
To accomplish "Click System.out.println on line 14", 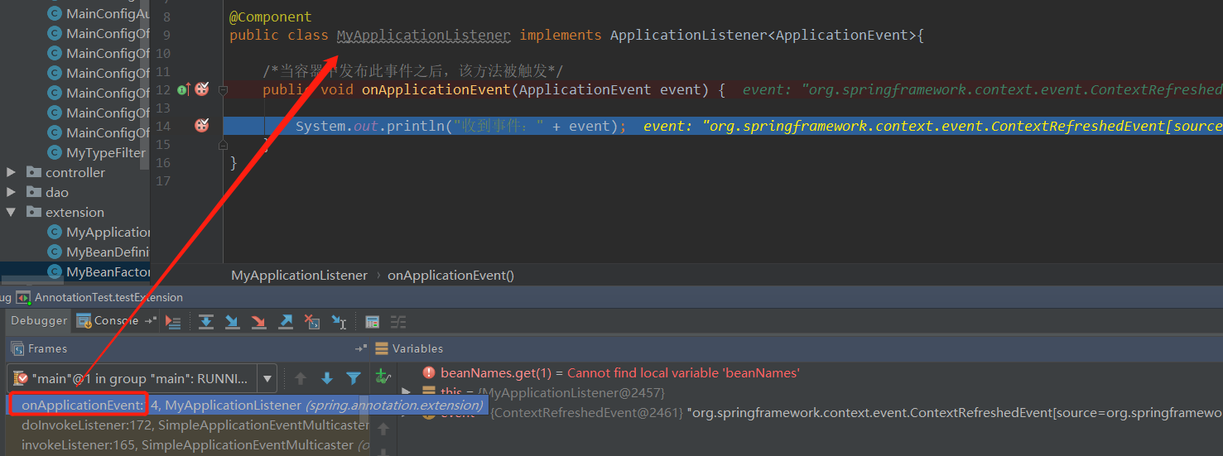I will click(x=370, y=126).
